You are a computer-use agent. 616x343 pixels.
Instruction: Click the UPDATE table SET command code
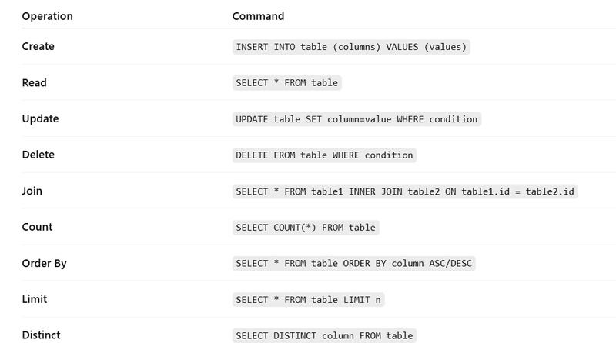[357, 119]
